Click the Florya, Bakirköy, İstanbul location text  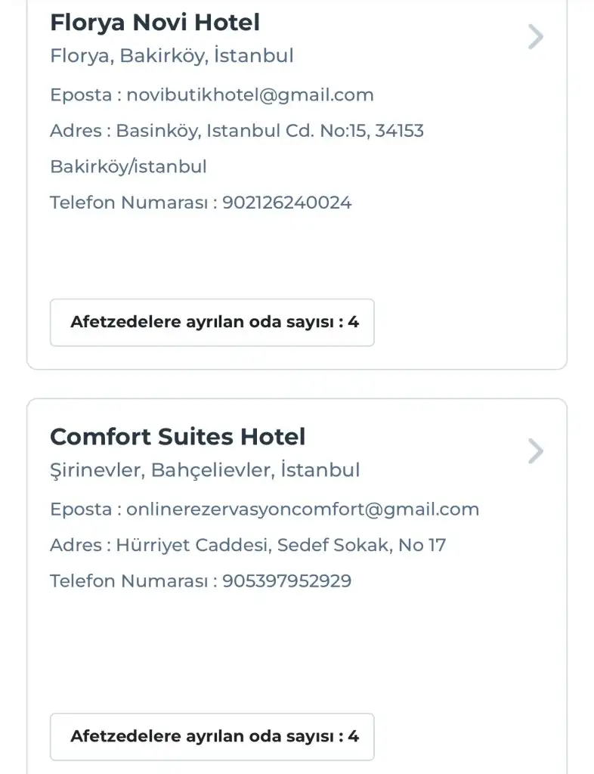click(172, 56)
